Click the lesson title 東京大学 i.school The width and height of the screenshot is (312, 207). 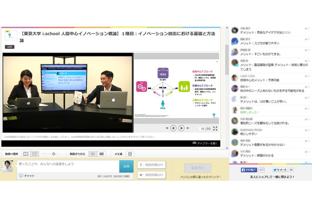[118, 37]
